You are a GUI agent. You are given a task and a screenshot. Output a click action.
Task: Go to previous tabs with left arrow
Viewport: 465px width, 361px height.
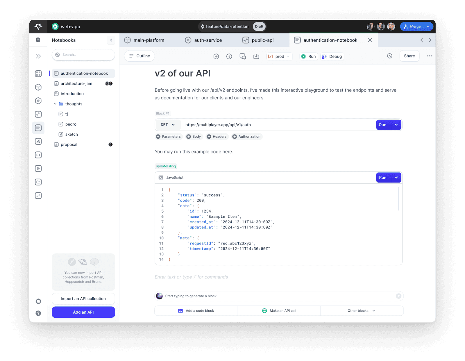pos(422,40)
